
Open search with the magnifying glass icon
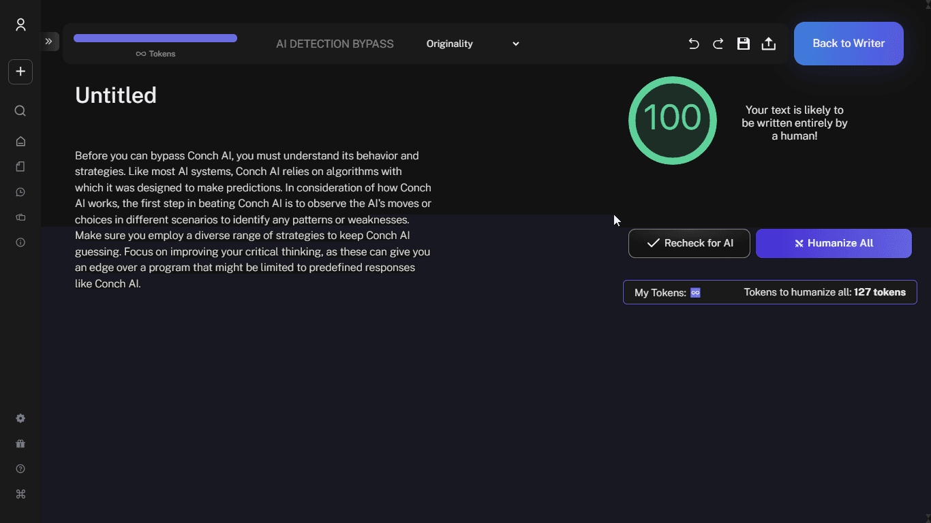[x=20, y=111]
